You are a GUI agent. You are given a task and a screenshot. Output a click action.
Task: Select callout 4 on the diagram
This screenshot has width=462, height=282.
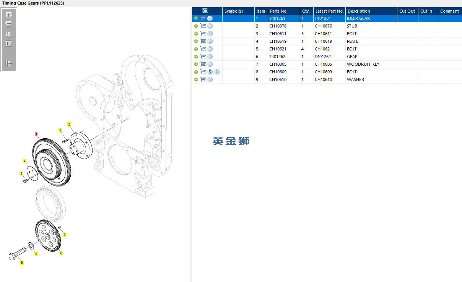pyautogui.click(x=24, y=161)
